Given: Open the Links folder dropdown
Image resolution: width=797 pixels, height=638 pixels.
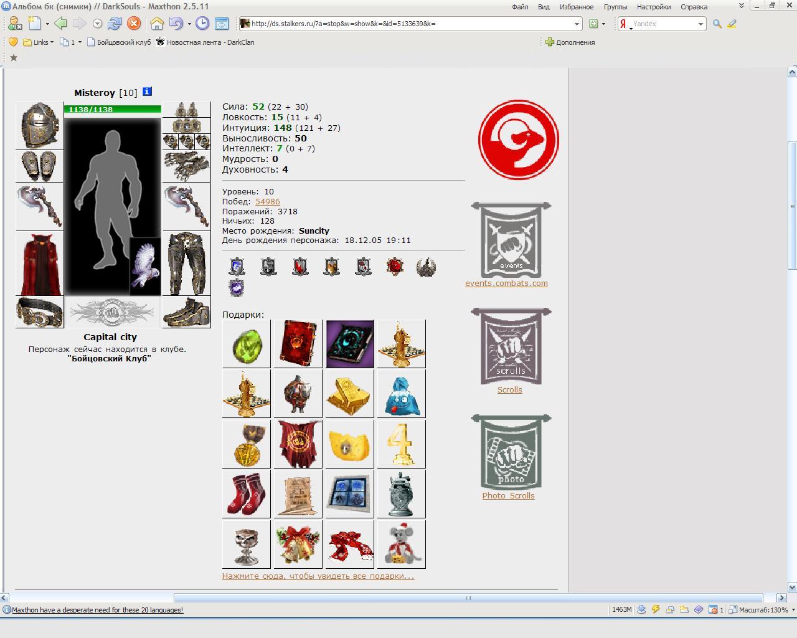Looking at the screenshot, I should point(52,42).
